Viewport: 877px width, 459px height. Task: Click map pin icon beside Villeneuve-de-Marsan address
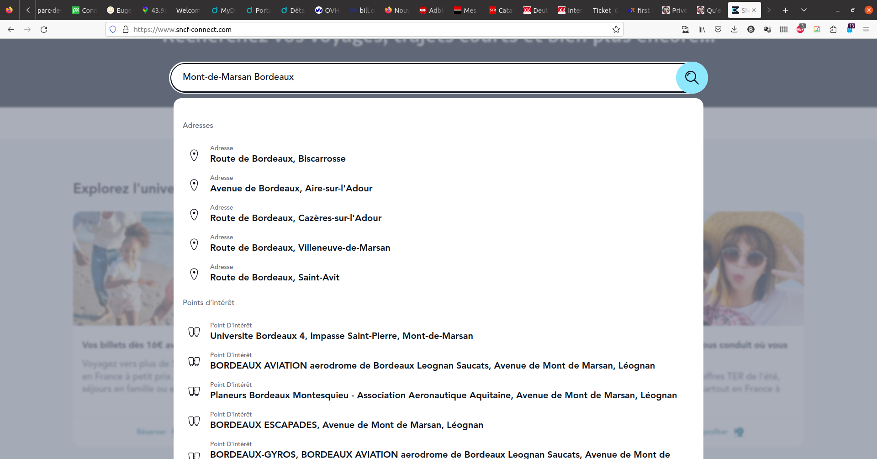point(194,244)
